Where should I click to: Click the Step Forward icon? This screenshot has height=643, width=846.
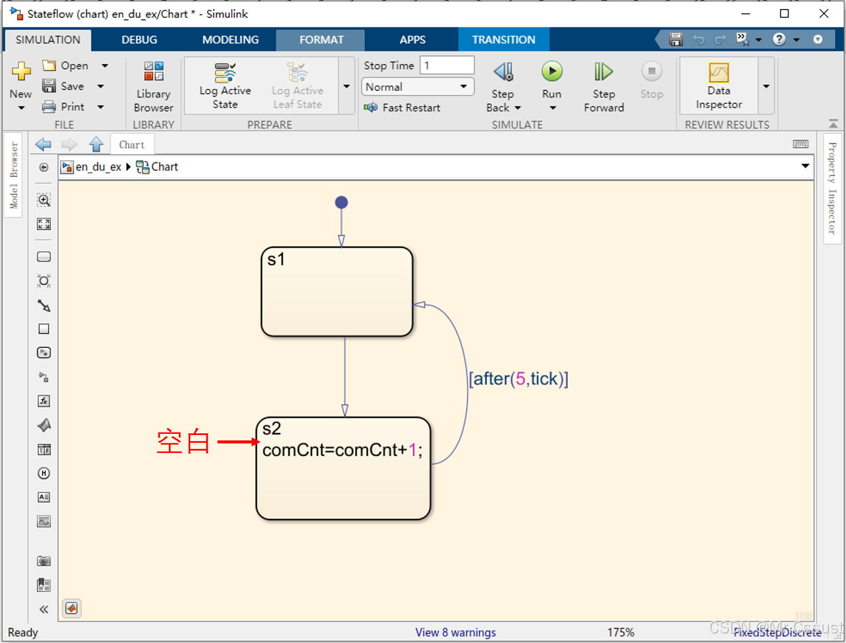(x=603, y=72)
